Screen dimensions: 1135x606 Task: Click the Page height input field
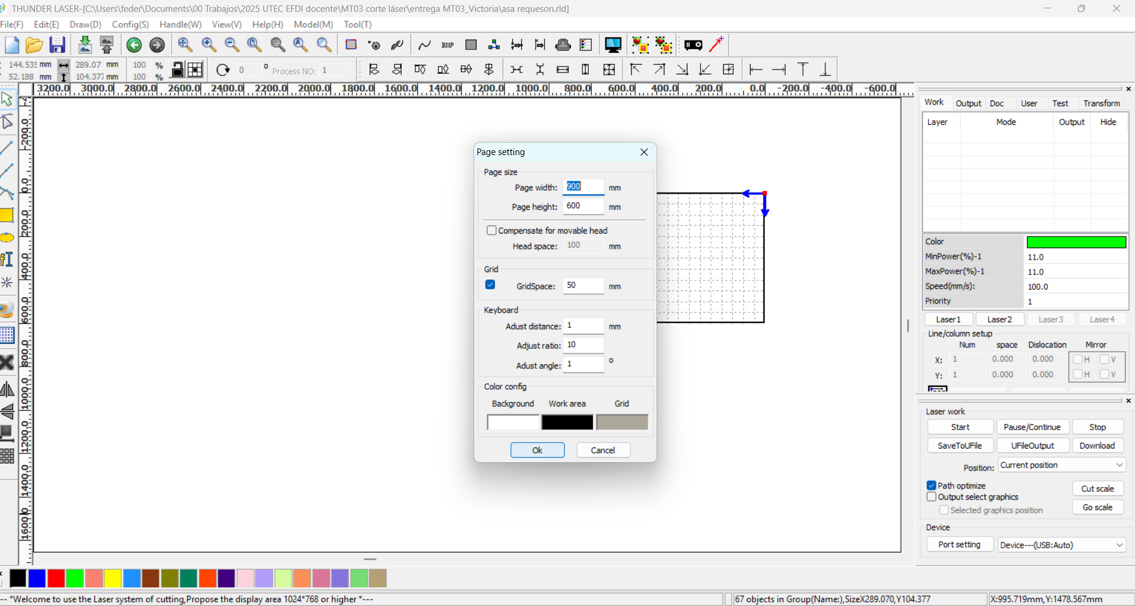coord(583,206)
